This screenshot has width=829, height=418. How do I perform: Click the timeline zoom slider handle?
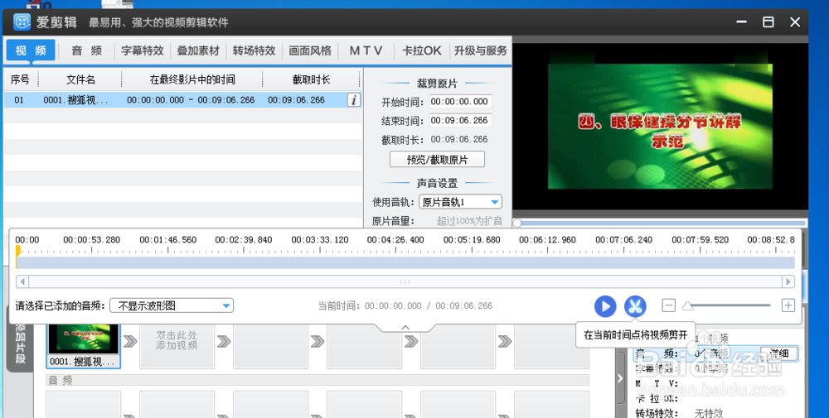point(687,305)
